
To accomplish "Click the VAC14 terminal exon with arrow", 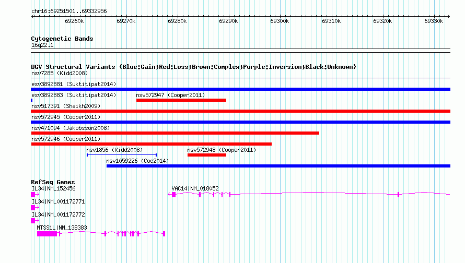I will click(172, 195).
